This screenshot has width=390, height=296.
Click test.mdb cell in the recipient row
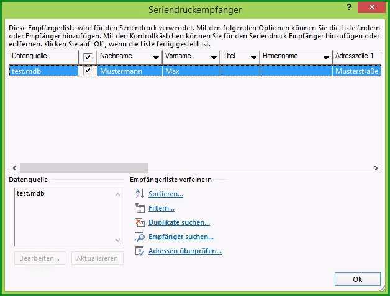point(43,71)
